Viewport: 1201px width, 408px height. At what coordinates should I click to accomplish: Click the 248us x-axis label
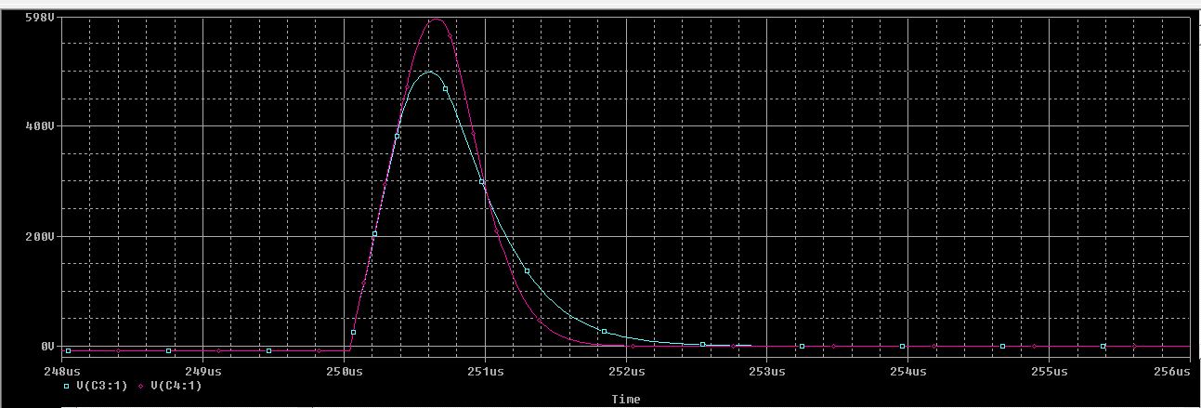coord(63,372)
